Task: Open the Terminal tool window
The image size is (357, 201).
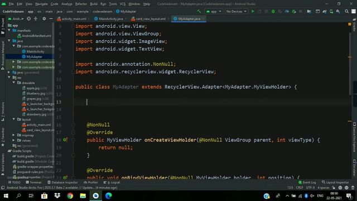Action: 33,183
